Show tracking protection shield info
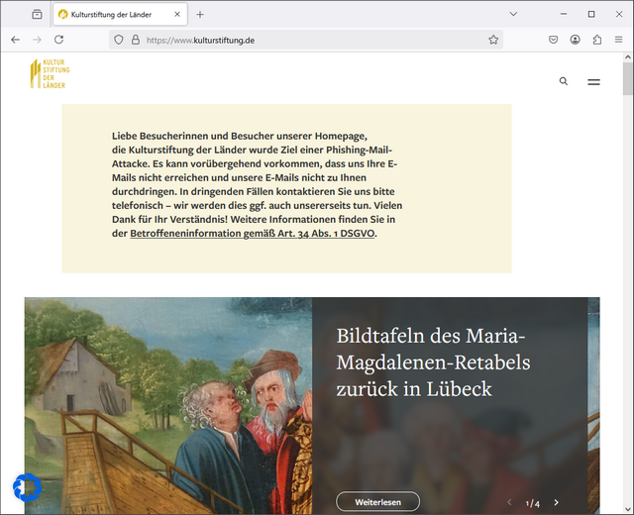This screenshot has height=515, width=634. tap(119, 40)
